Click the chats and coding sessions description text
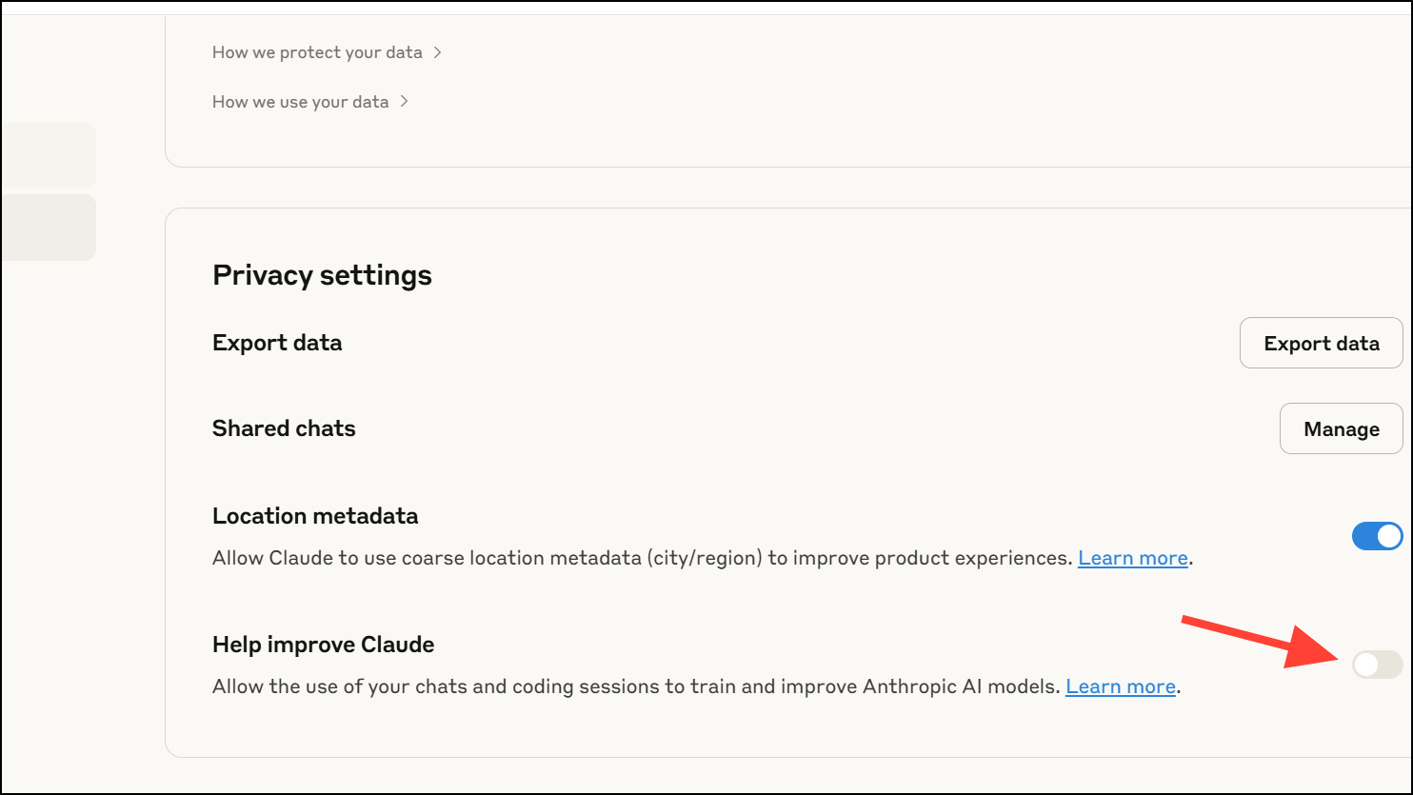 point(635,686)
